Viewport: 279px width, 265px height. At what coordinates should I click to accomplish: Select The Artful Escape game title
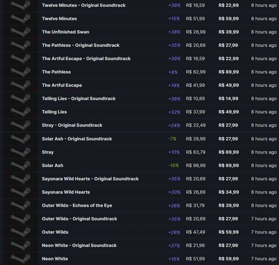62,85
